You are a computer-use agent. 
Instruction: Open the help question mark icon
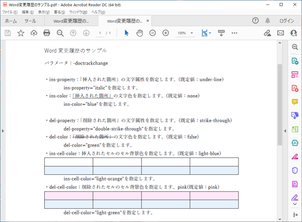pyautogui.click(x=255, y=21)
